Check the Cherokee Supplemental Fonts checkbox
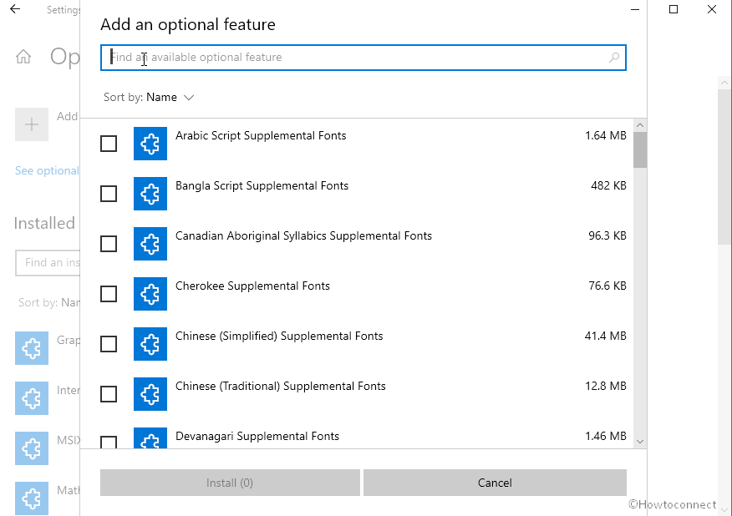The width and height of the screenshot is (732, 516). [x=109, y=294]
